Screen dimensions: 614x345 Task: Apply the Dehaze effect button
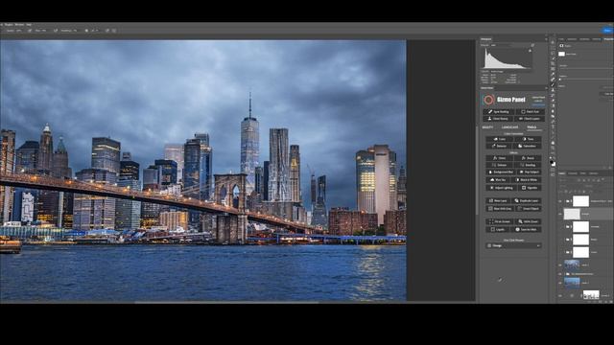click(499, 165)
